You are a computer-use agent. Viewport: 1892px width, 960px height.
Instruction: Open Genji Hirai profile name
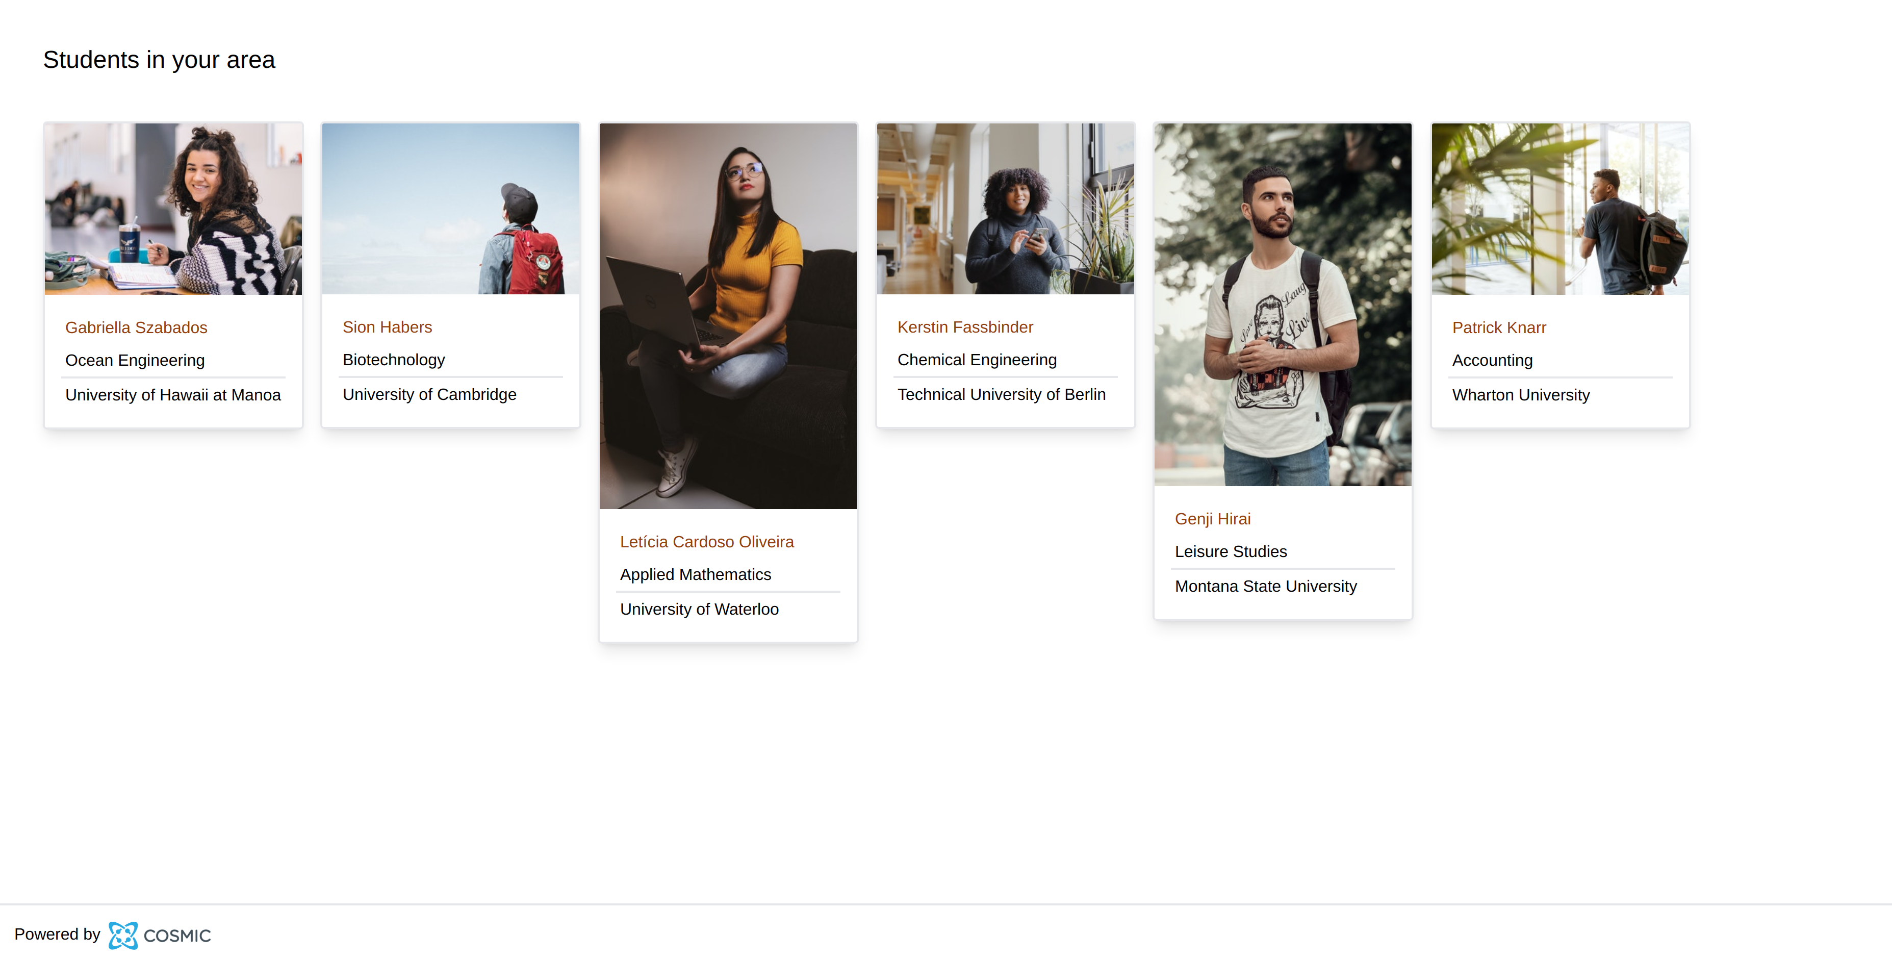tap(1213, 519)
